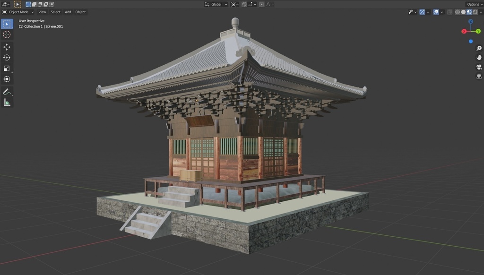This screenshot has width=484, height=275.
Task: Switch to solid shading
Action: 463,12
